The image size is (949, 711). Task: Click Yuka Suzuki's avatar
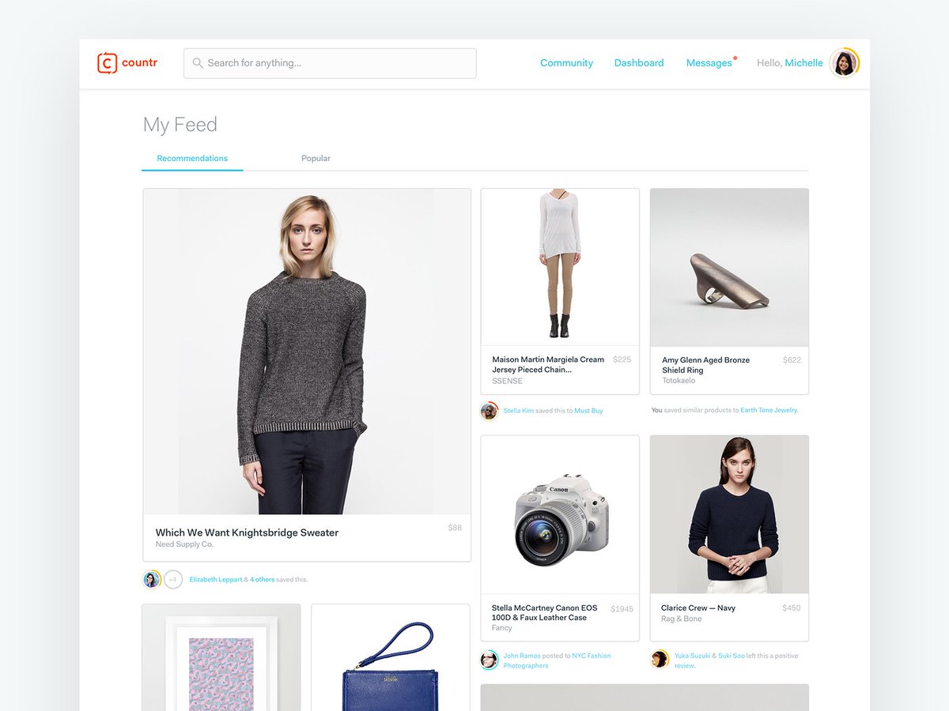pyautogui.click(x=660, y=660)
